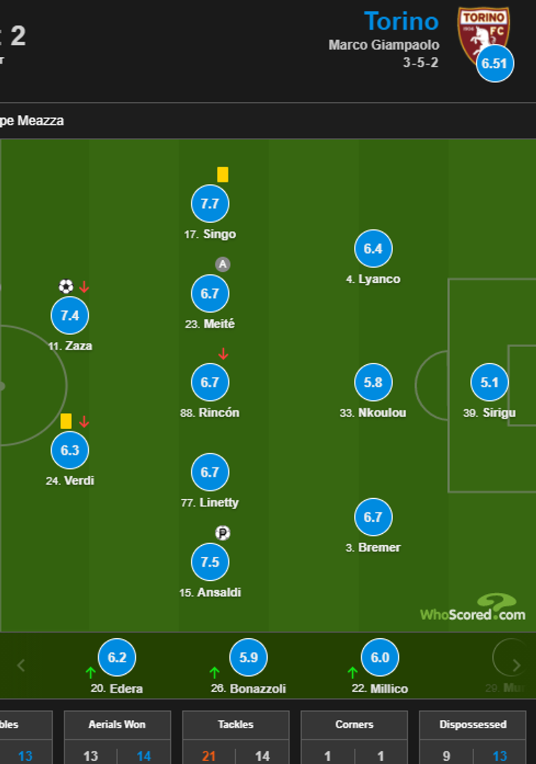This screenshot has height=764, width=536.
Task: Click Singo's yellow card icon
Action: point(223,174)
